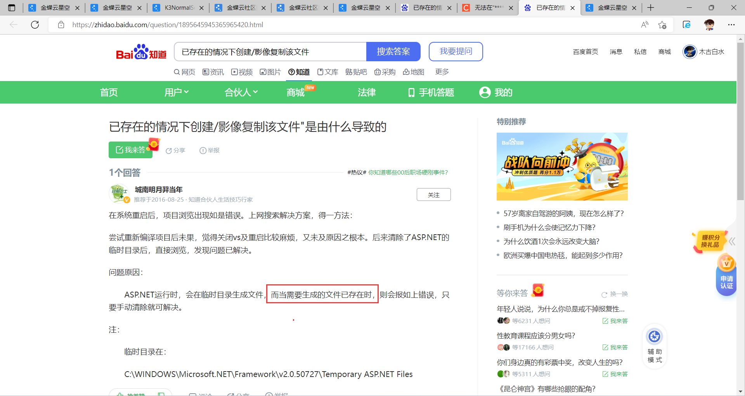The height and width of the screenshot is (396, 745).
Task: Open 刷手机为什么会使记忆力下降 link
Action: click(x=549, y=228)
